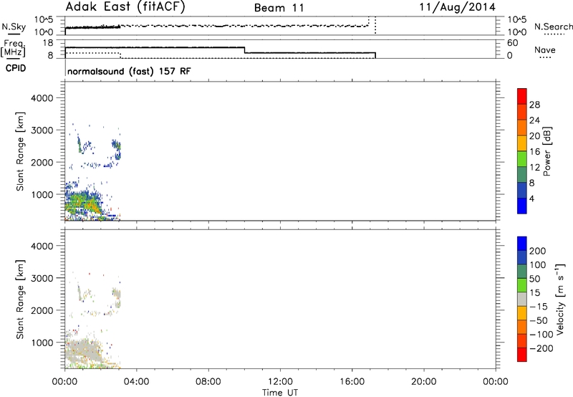Click the 'Beam 11' label

279,8
